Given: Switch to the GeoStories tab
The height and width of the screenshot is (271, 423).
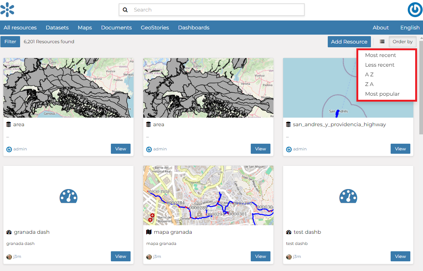Looking at the screenshot, I should (x=155, y=28).
